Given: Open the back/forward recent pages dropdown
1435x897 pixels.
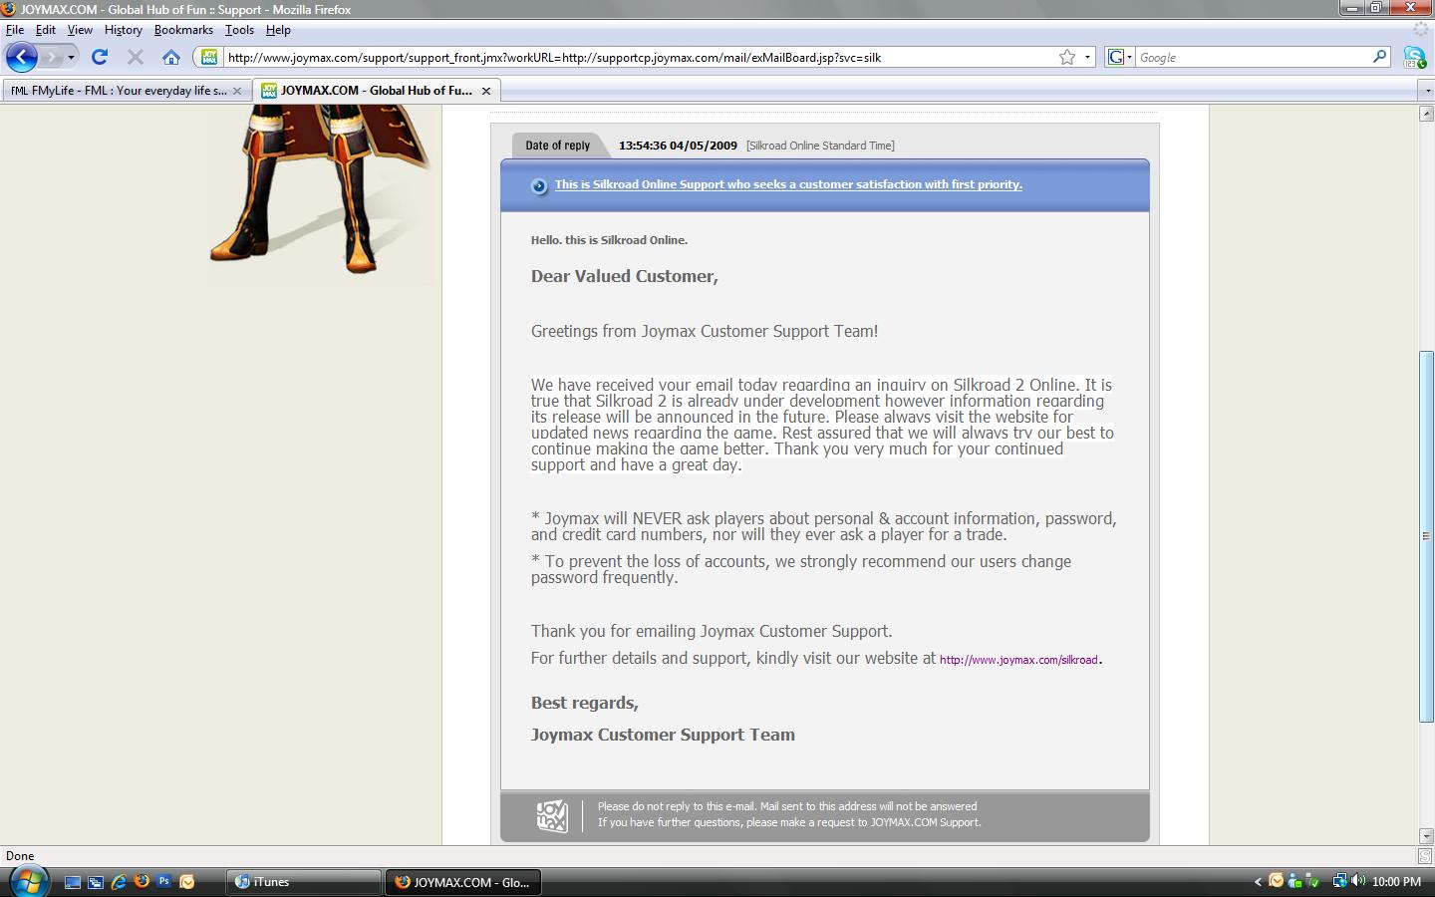Looking at the screenshot, I should click(x=71, y=57).
